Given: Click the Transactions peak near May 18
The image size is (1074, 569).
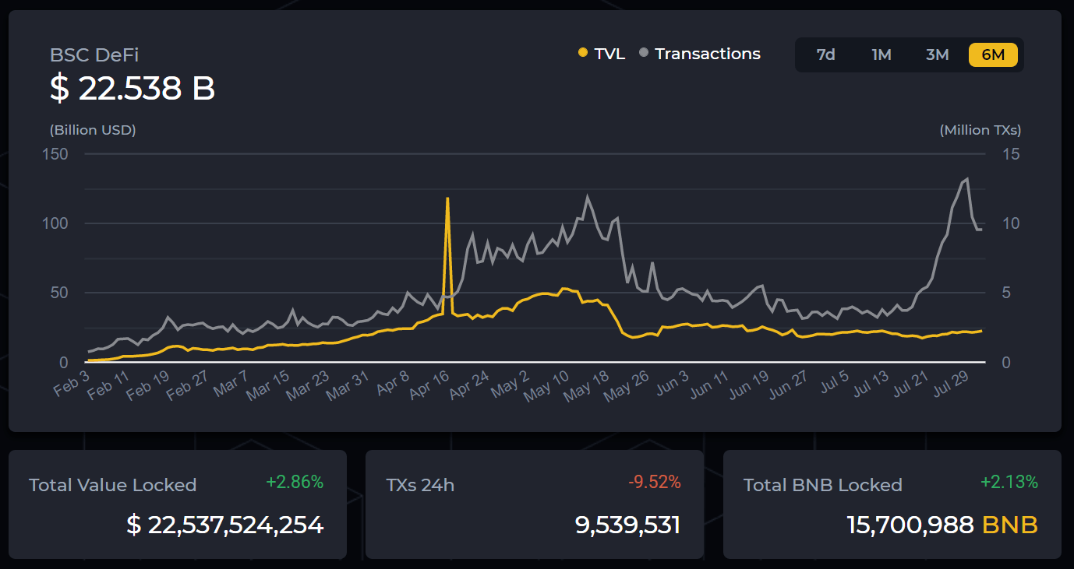Looking at the screenshot, I should click(587, 197).
